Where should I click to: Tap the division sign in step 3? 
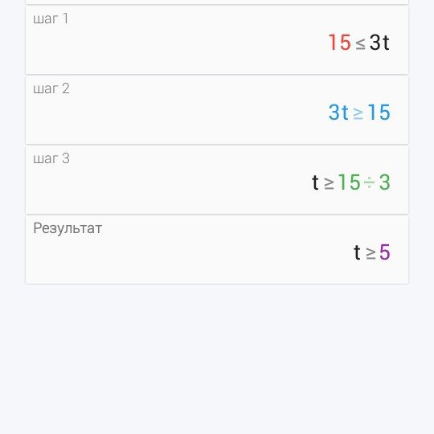tap(370, 182)
